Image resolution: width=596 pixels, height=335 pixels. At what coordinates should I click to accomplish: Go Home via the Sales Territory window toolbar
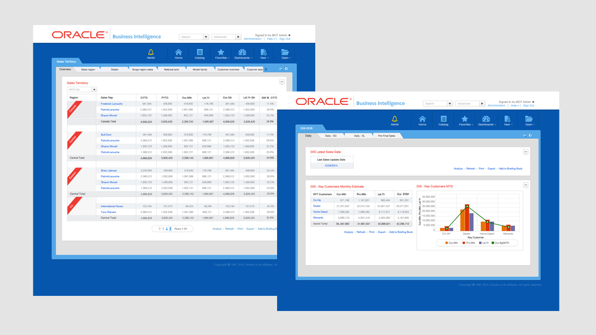click(x=178, y=53)
